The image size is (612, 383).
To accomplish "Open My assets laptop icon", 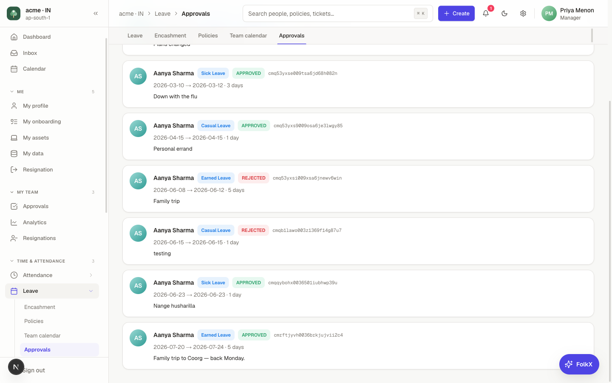I will pos(14,138).
